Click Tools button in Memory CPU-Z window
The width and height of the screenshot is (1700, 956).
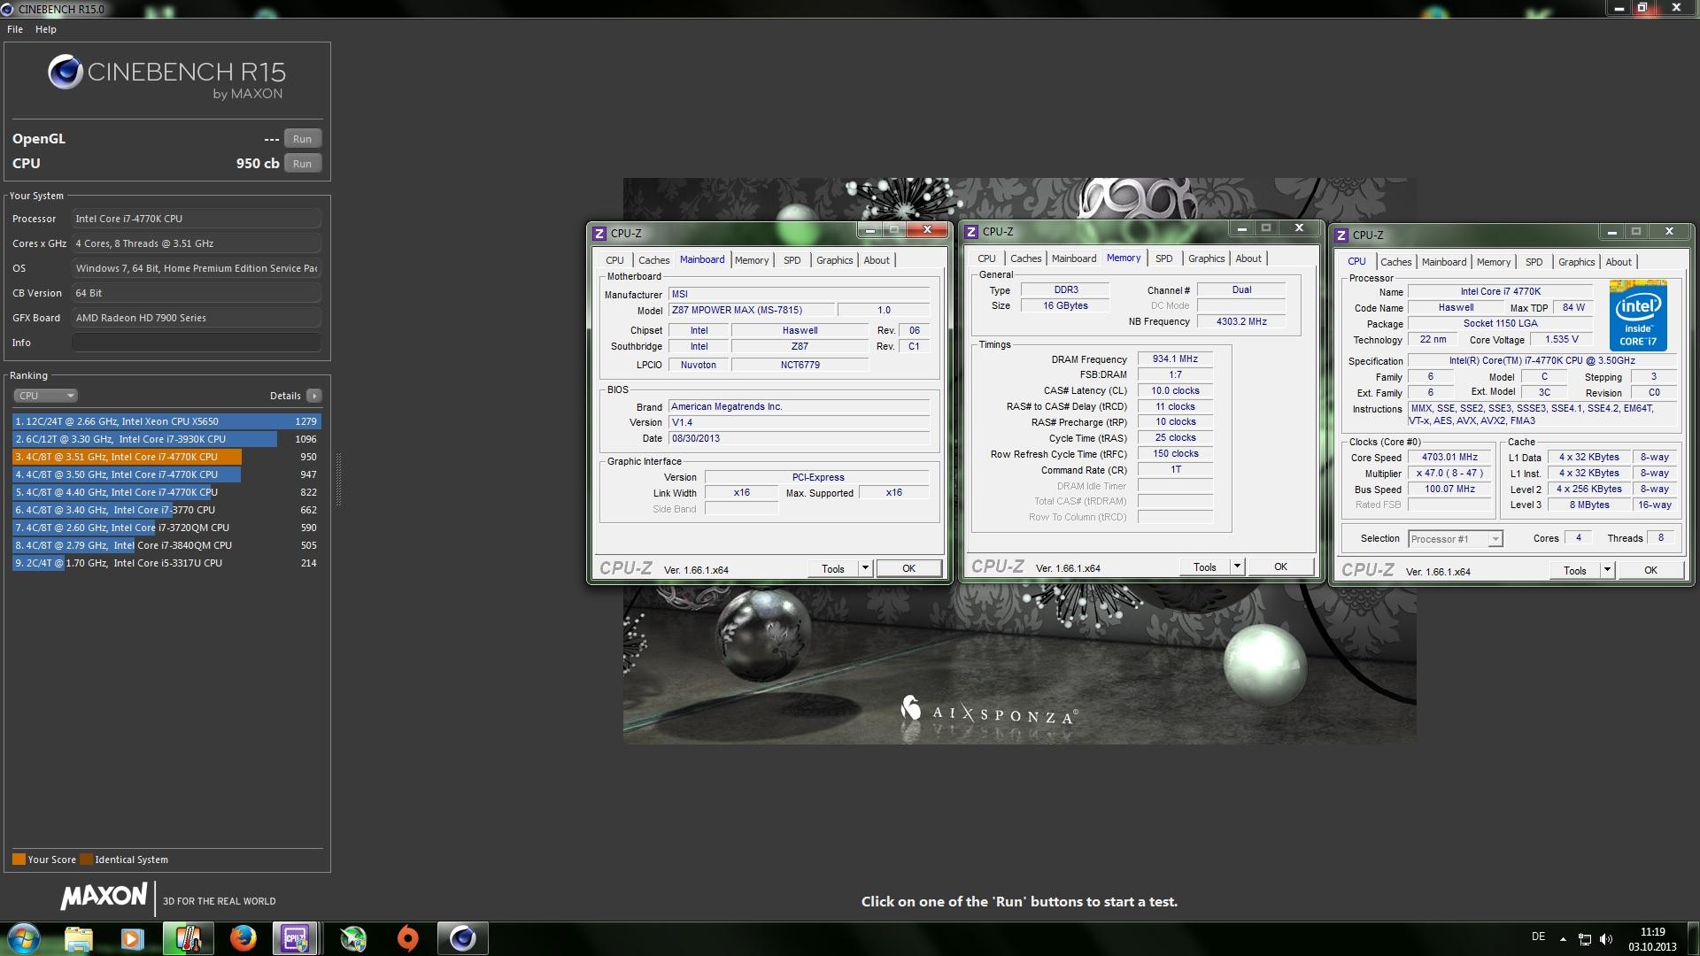(x=1205, y=567)
